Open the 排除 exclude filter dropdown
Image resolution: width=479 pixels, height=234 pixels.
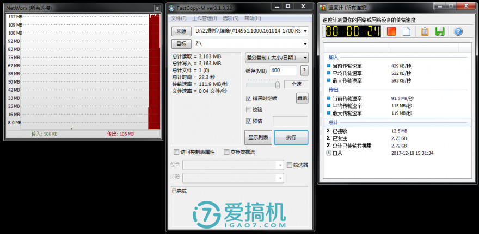tap(280, 178)
